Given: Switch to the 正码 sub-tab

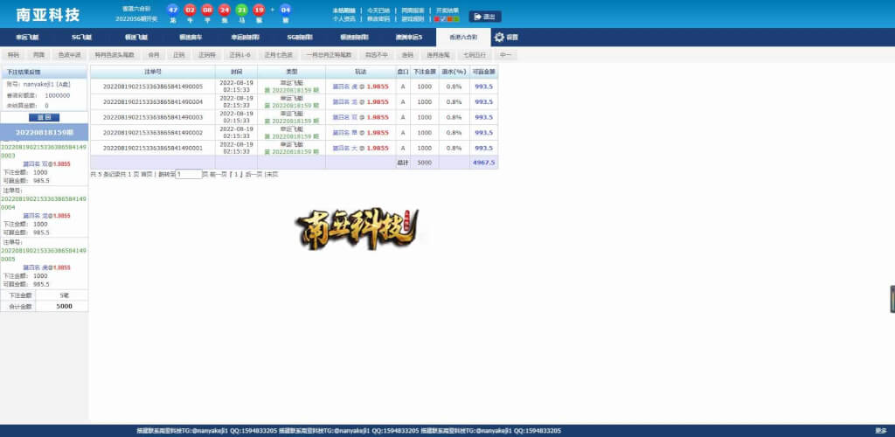Looking at the screenshot, I should point(179,55).
